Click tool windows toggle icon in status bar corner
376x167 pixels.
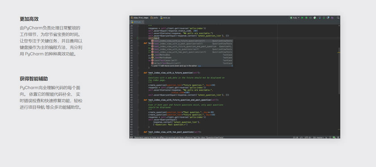click(x=131, y=138)
